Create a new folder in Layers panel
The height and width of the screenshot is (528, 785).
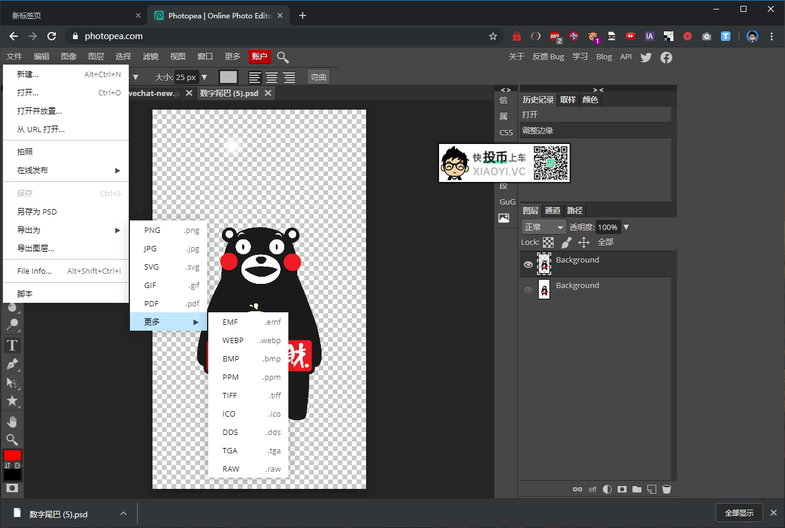pos(637,489)
